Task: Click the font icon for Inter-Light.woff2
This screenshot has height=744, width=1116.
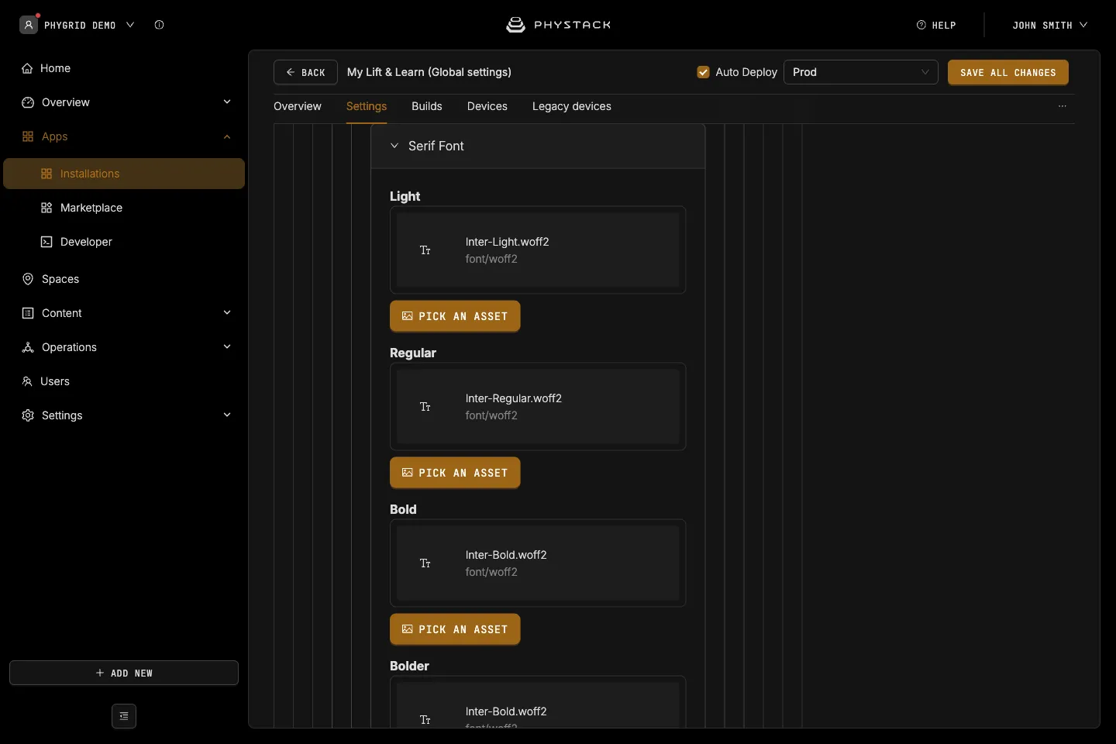Action: 425,250
